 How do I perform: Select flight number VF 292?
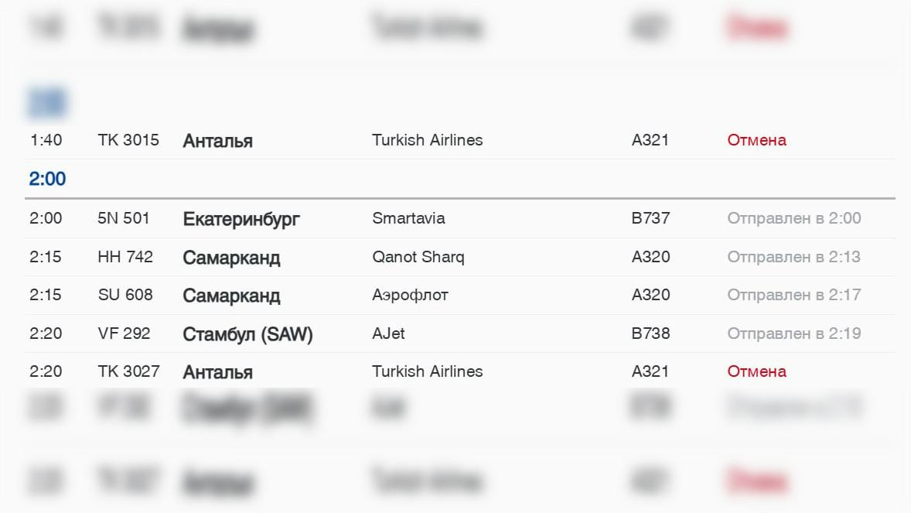point(124,333)
